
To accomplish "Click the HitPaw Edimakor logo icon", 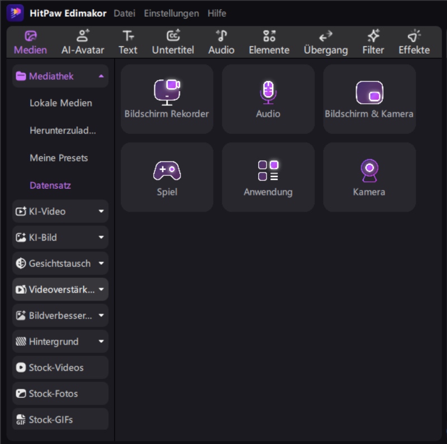I will click(15, 13).
